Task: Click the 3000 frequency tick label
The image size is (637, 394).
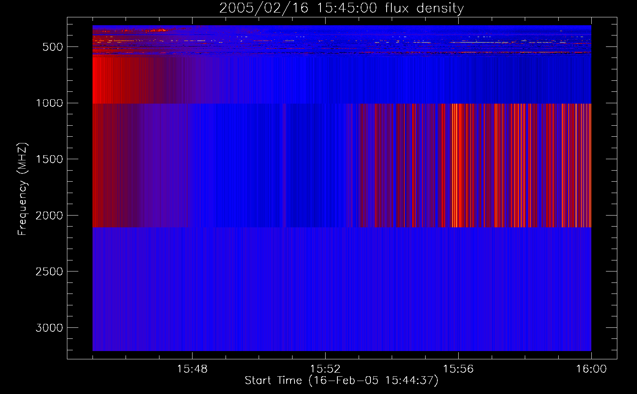Action: pos(49,328)
